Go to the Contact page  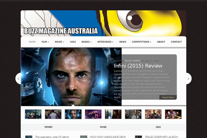(176, 42)
